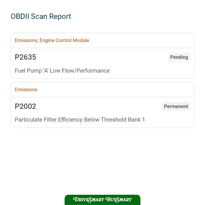Click the word Report in the title
Image resolution: width=205 pixels, height=205 pixels.
point(60,16)
